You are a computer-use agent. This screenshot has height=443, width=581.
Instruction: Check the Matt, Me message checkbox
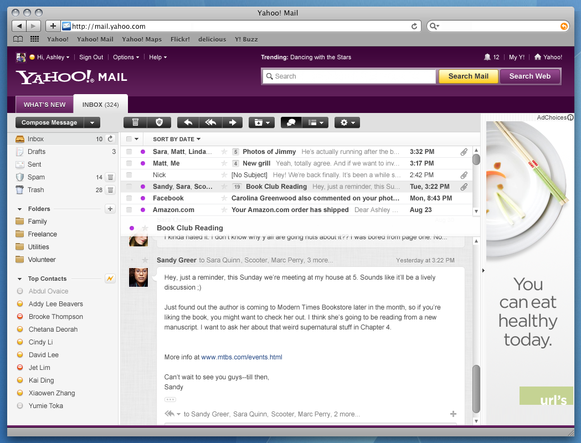129,163
